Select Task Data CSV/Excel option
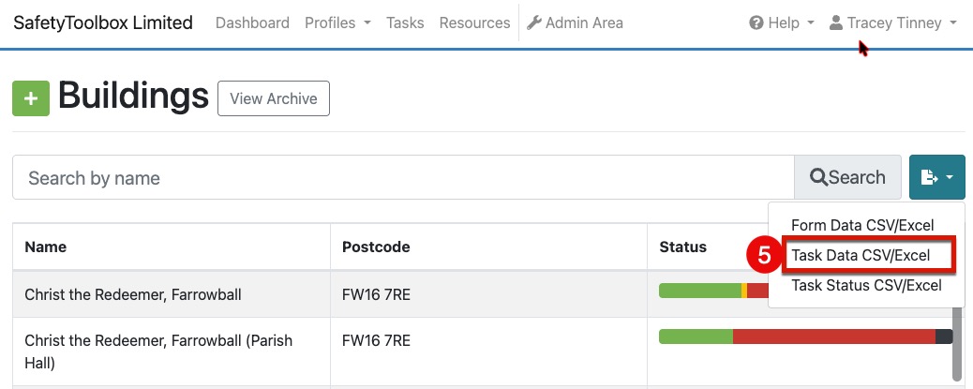 point(861,256)
